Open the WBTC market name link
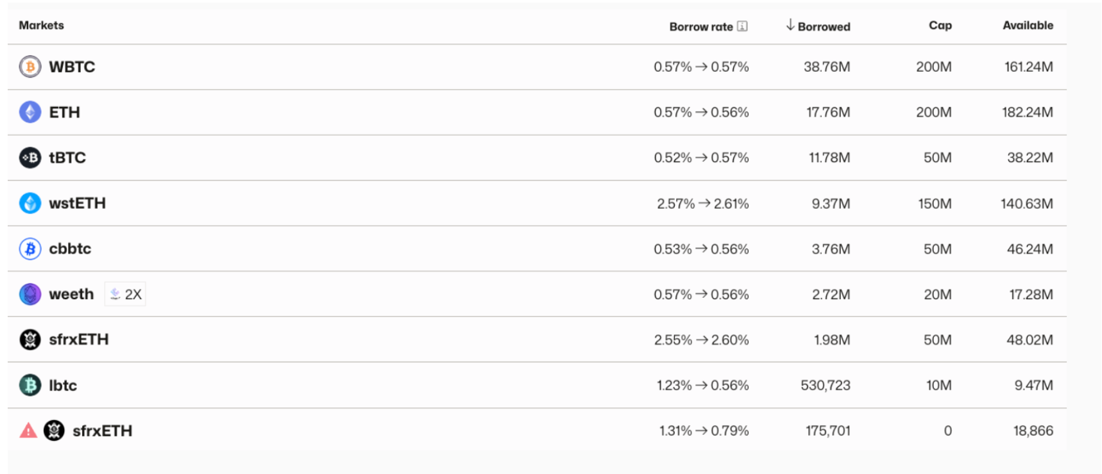The image size is (1102, 474). [72, 67]
